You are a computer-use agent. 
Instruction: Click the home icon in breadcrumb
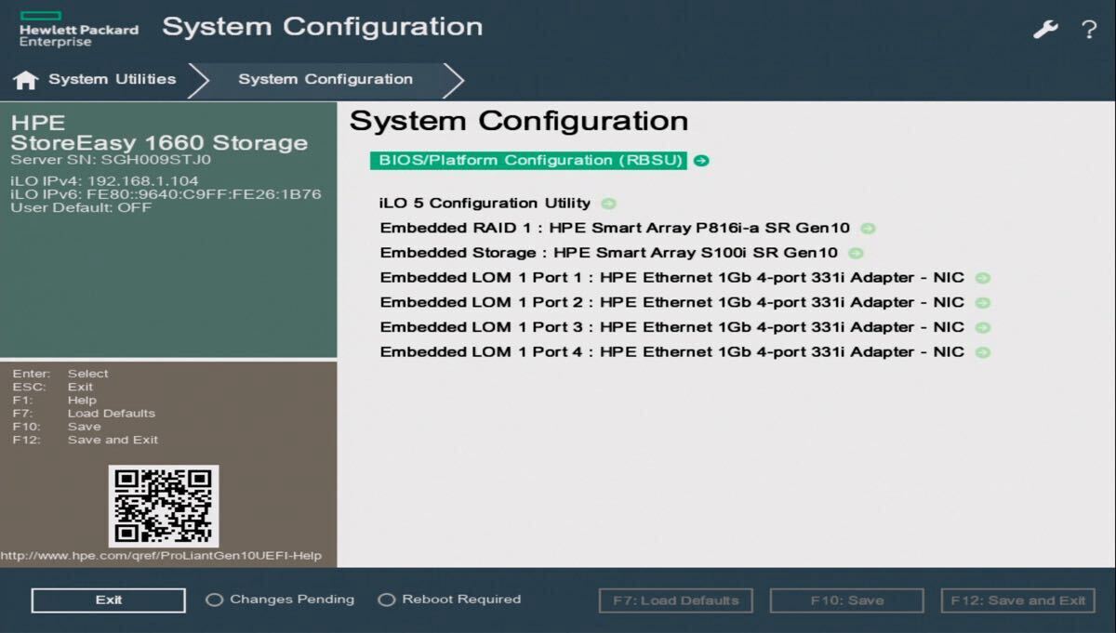(25, 80)
